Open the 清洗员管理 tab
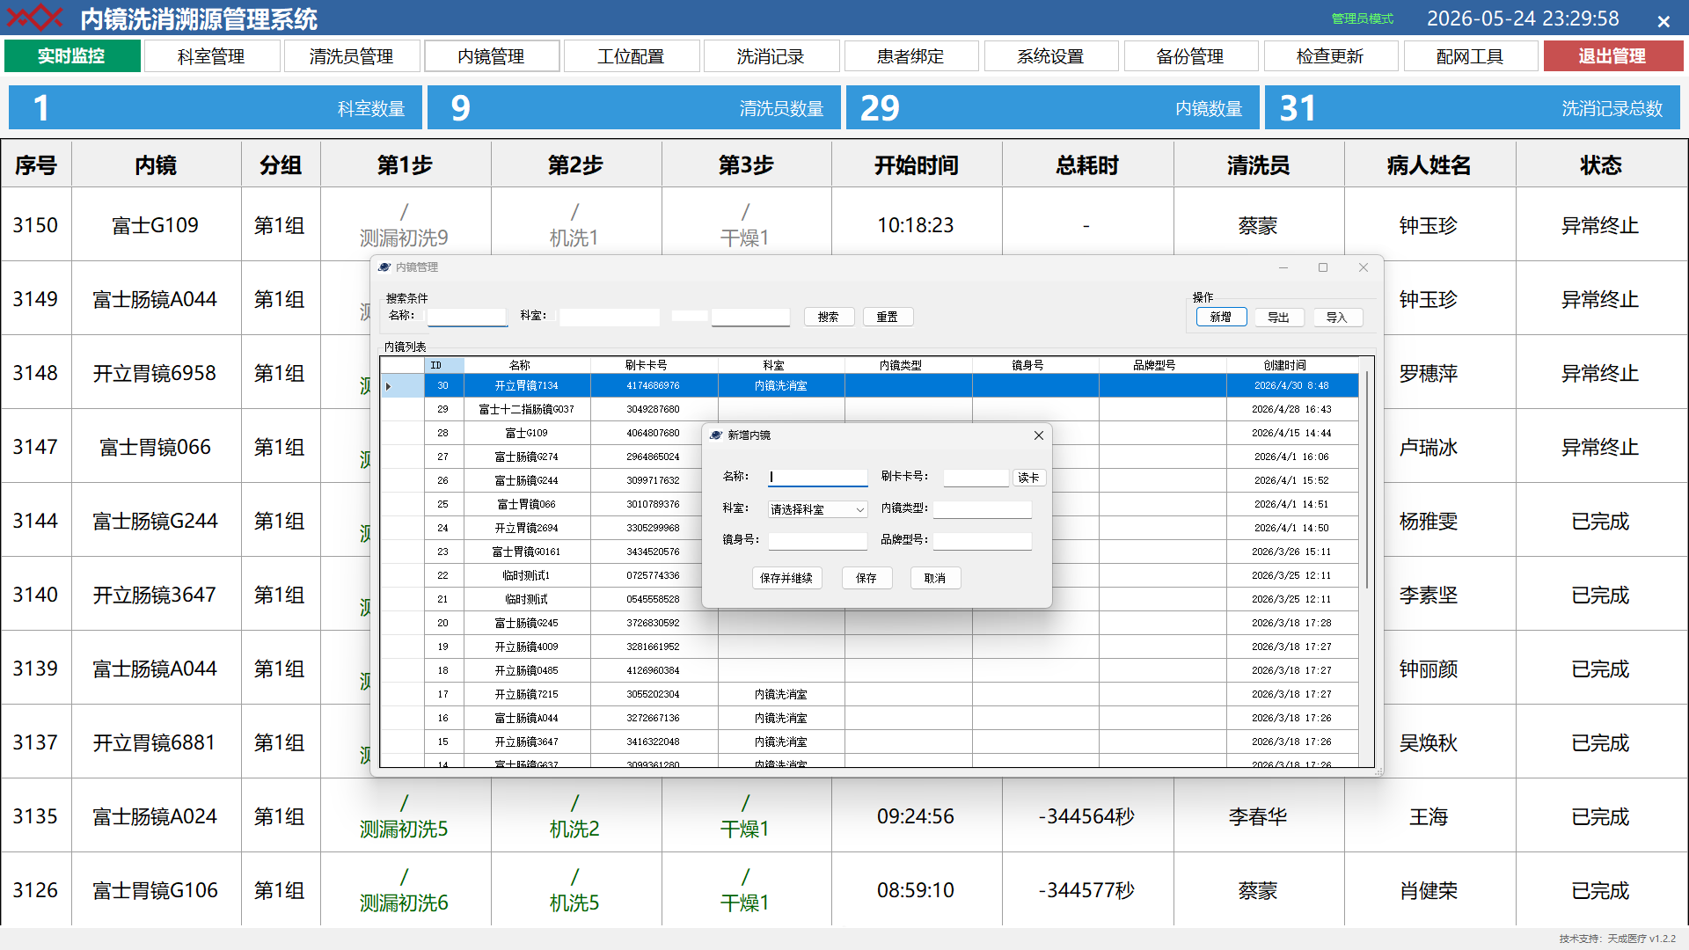 352,56
